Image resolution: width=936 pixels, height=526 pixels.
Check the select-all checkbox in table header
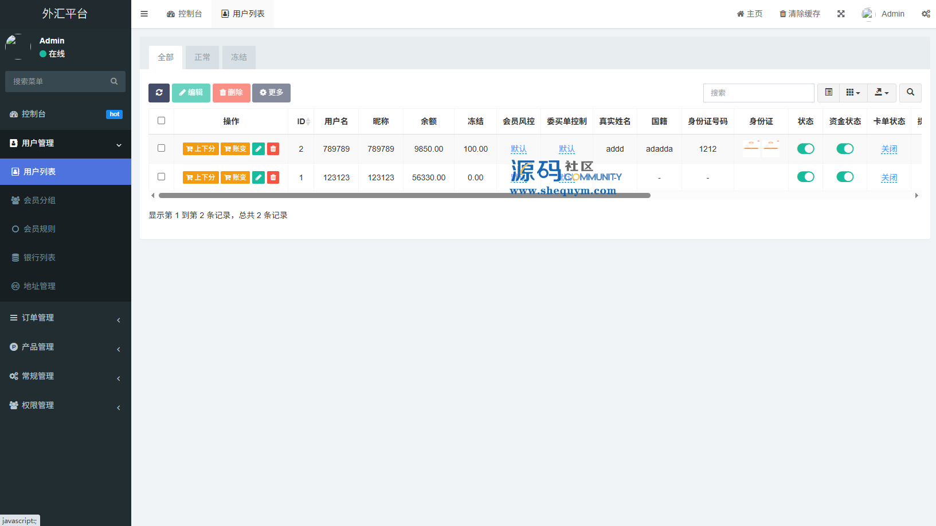pos(161,121)
